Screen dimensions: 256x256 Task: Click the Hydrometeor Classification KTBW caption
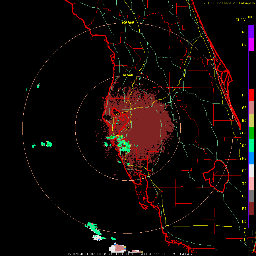[129, 254]
